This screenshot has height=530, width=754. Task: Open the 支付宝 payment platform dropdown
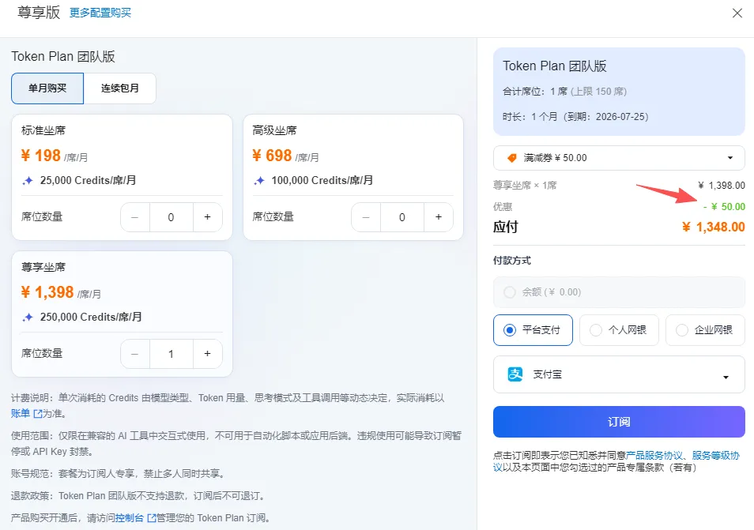[x=619, y=374]
